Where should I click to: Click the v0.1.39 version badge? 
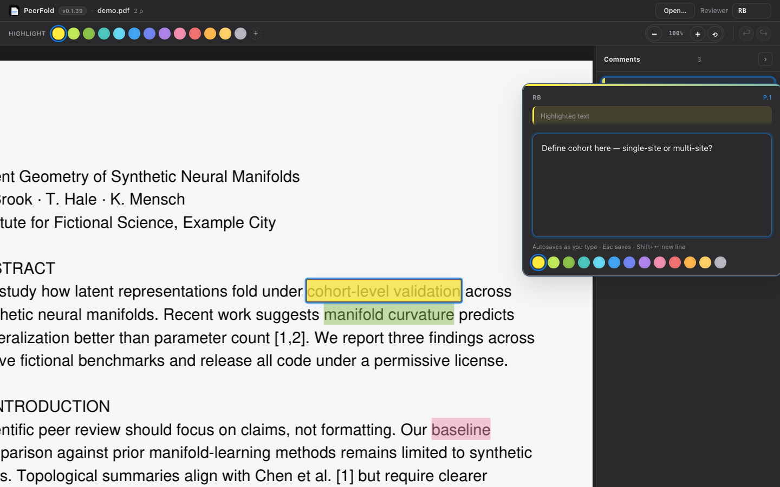(73, 11)
